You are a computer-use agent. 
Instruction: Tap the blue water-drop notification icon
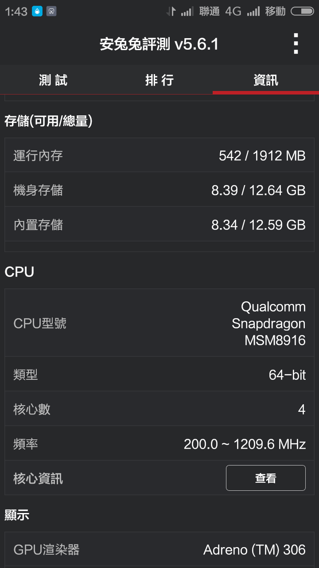coord(37,12)
